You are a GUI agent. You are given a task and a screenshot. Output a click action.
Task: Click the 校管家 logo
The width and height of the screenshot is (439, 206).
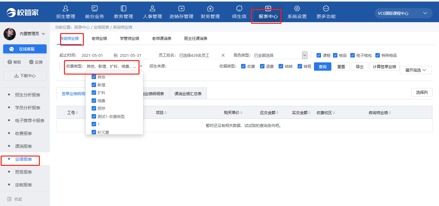pyautogui.click(x=23, y=13)
